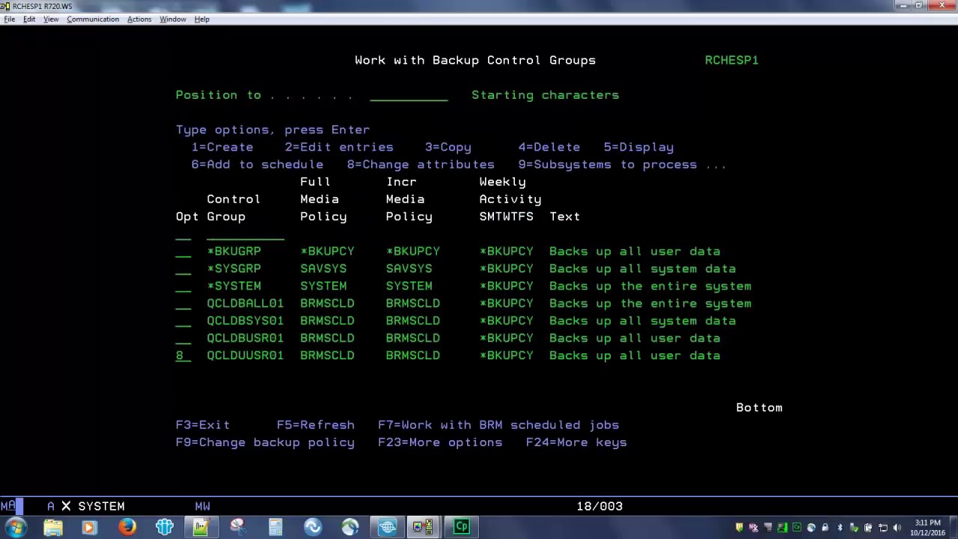Open the volume speaker tray icon

point(897,528)
